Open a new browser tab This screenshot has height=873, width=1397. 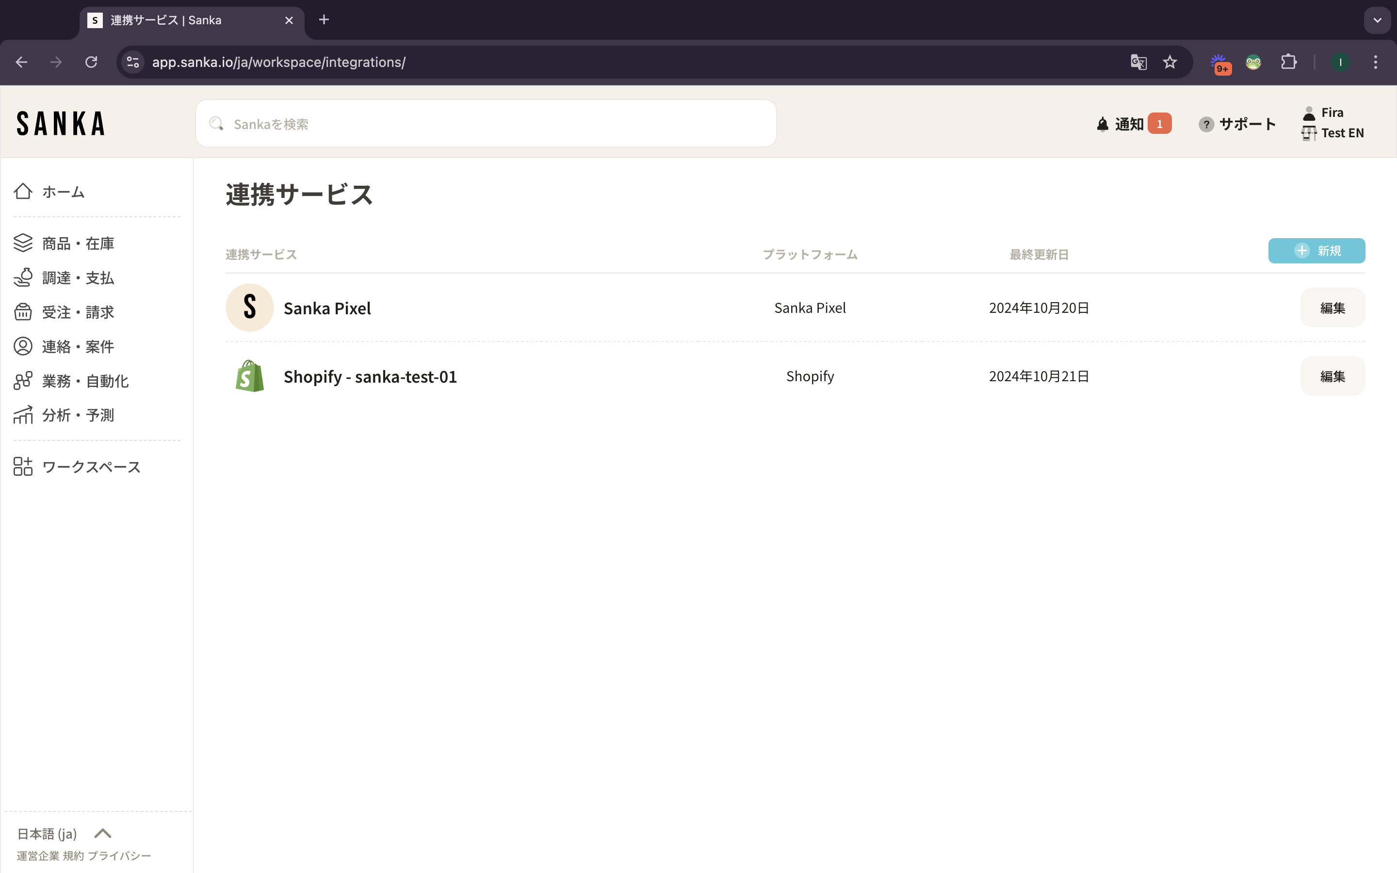coord(324,20)
